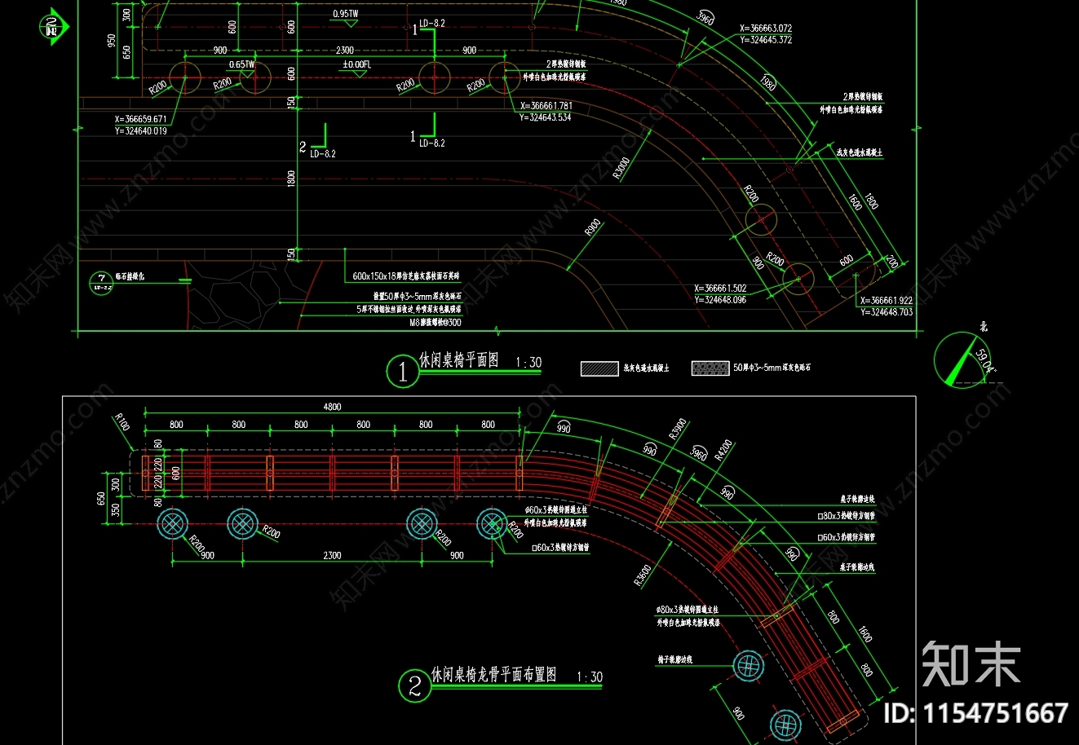
Task: Click the coordinate Y=324648.096
Action: (720, 300)
